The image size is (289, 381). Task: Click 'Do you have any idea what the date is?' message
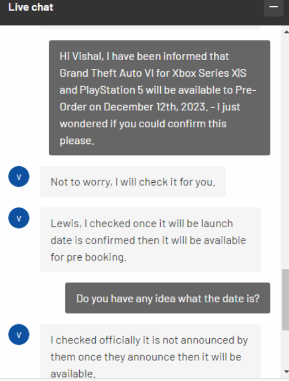click(x=168, y=298)
